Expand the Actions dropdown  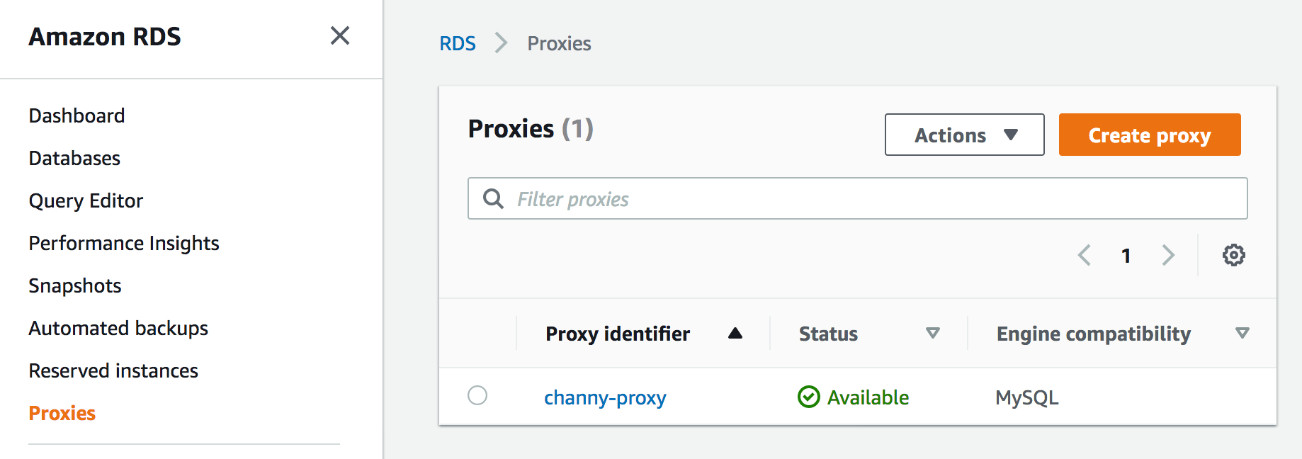click(x=964, y=135)
